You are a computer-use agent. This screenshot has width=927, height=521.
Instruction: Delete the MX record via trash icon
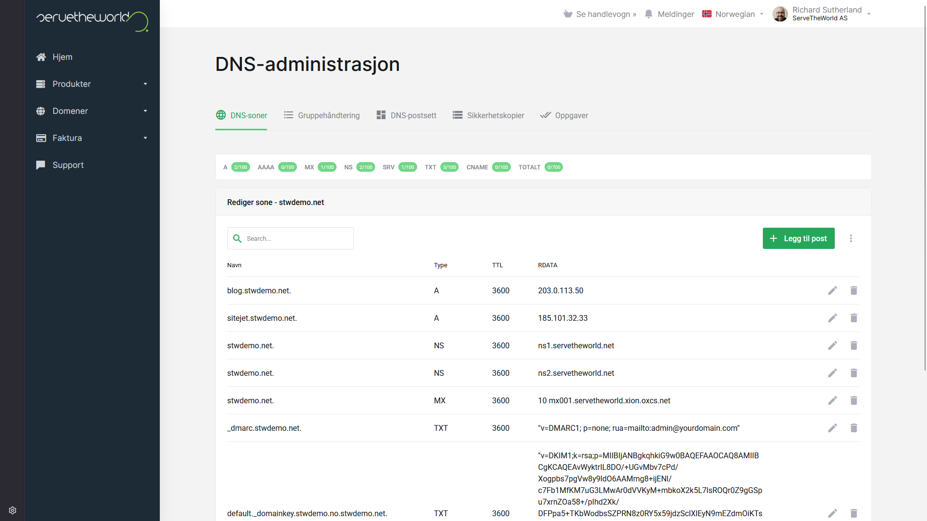[x=854, y=400]
